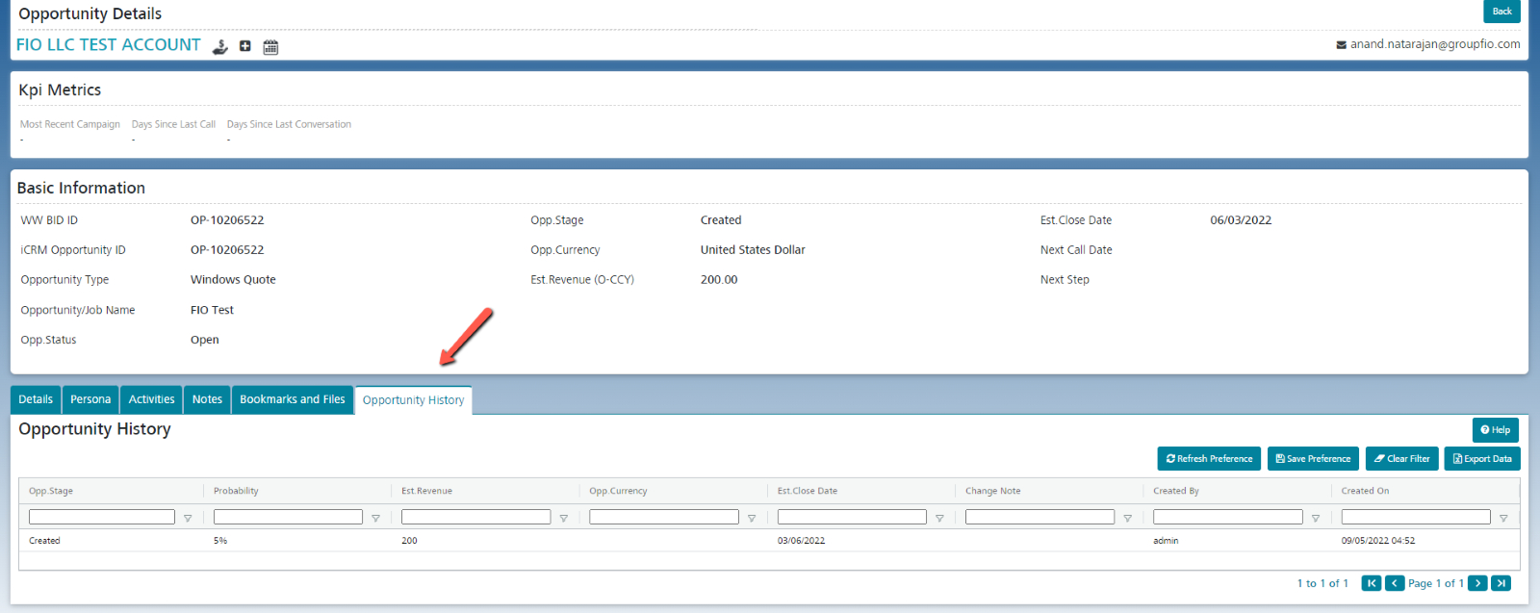
Task: Click the 'Open' status value
Action: click(205, 340)
